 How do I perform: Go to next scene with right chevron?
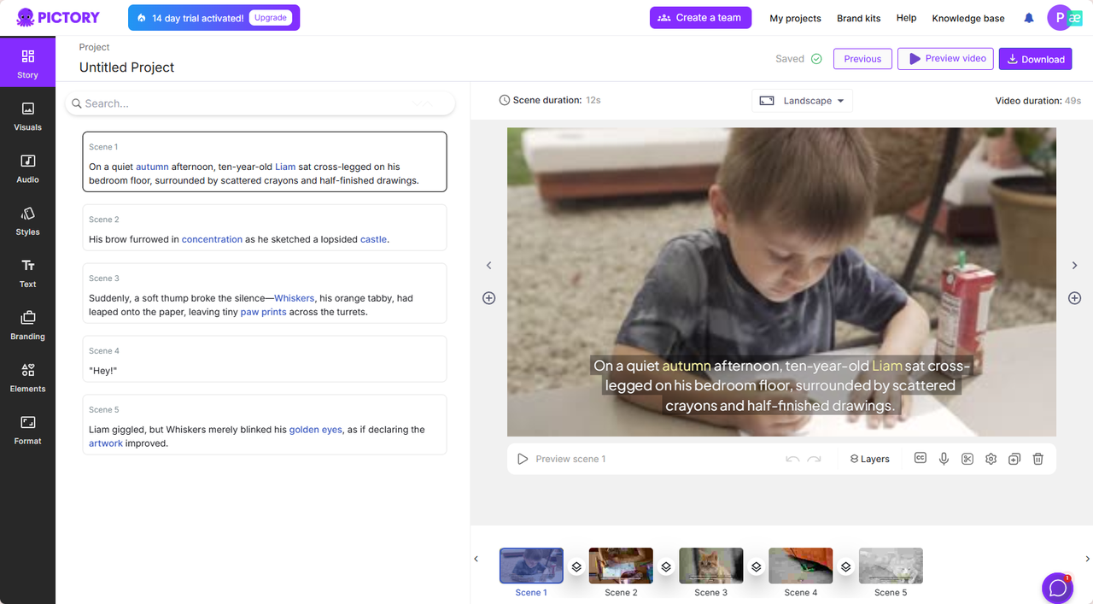1074,266
